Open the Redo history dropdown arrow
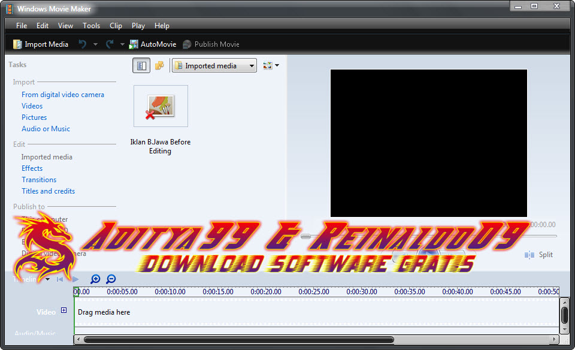575x350 pixels. coord(122,44)
